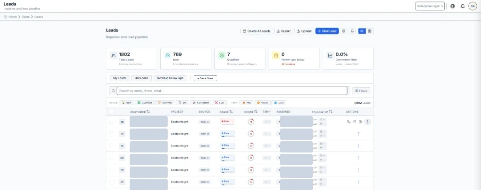481x190 pixels.
Task: Open the Enterprise Light theme dropdown
Action: click(430, 6)
